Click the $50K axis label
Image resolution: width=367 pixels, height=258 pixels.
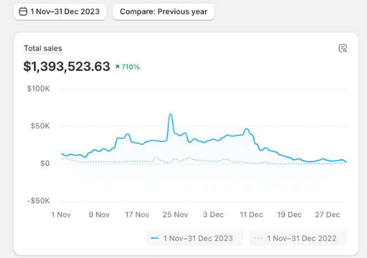[x=40, y=126]
